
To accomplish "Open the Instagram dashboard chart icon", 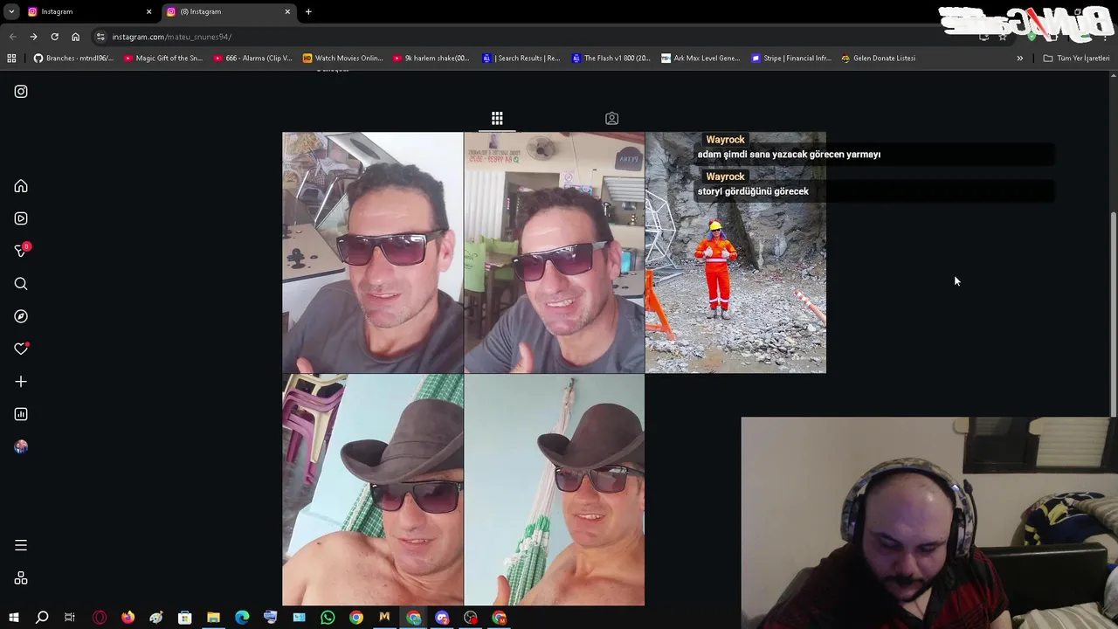I will [x=21, y=414].
